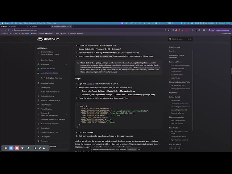Jump to Time Range Options section

click(178, 121)
